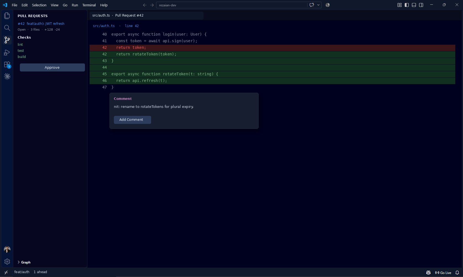The height and width of the screenshot is (277, 463).
Task: Open the Run menu
Action: [75, 5]
